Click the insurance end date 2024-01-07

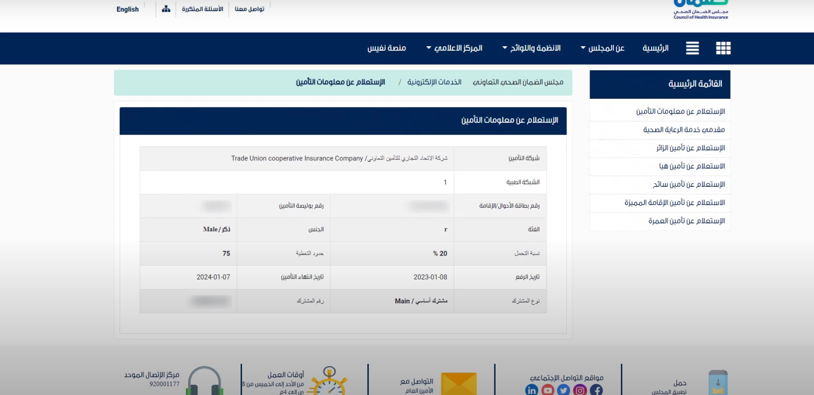click(213, 277)
